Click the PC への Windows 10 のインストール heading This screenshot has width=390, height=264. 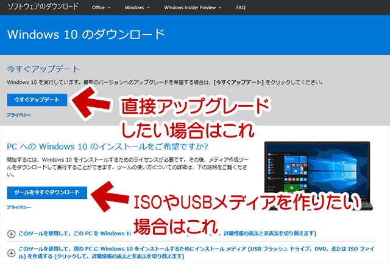point(107,147)
